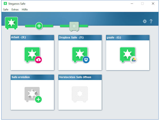Click the question mark help icon

click(x=151, y=21)
